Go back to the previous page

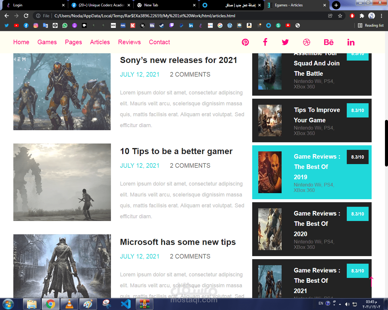[7, 16]
